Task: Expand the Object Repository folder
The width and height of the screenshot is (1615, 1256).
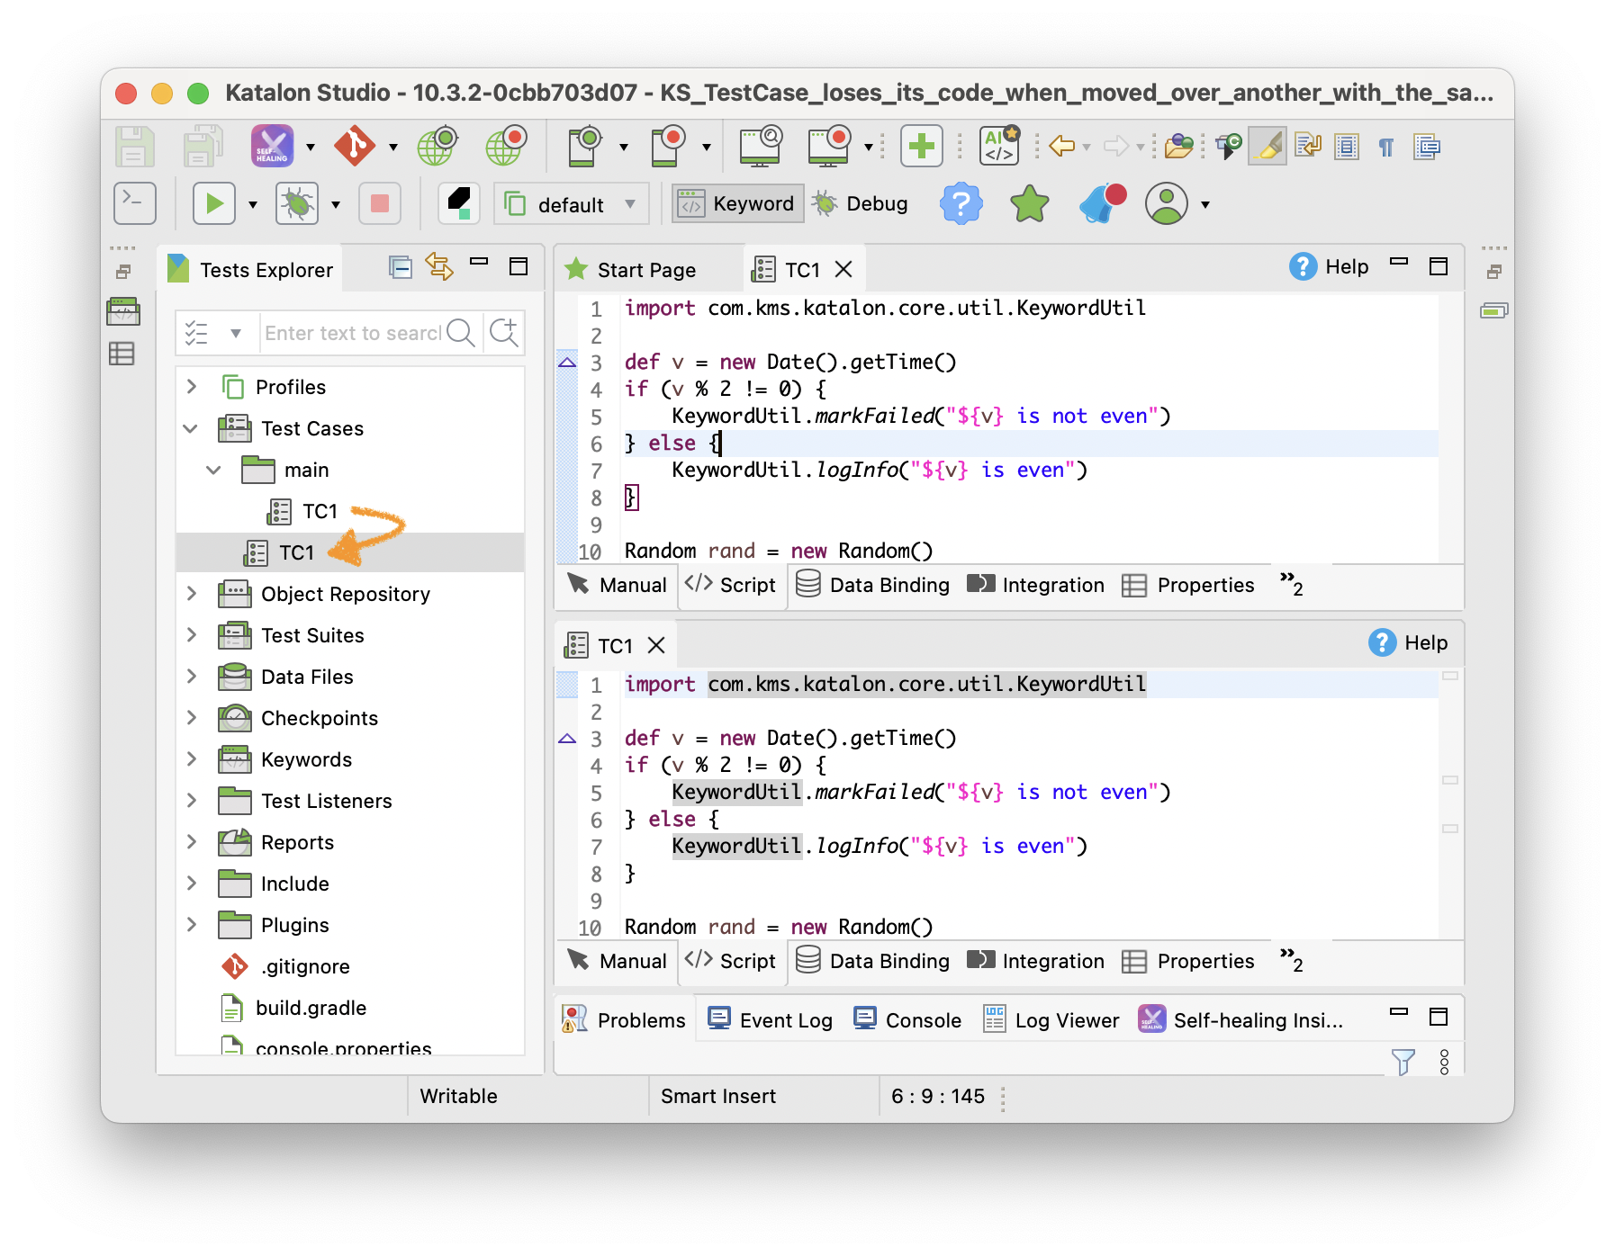Action: (x=192, y=594)
